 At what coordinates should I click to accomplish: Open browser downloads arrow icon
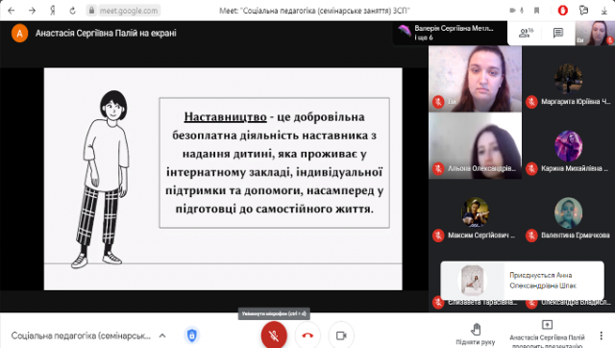pos(604,11)
